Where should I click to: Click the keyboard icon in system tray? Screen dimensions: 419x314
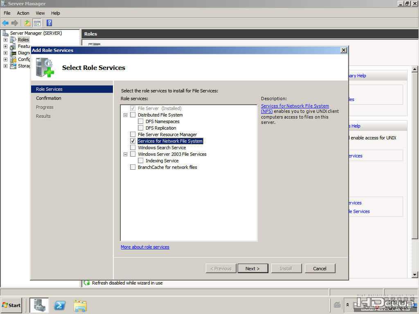tap(337, 305)
